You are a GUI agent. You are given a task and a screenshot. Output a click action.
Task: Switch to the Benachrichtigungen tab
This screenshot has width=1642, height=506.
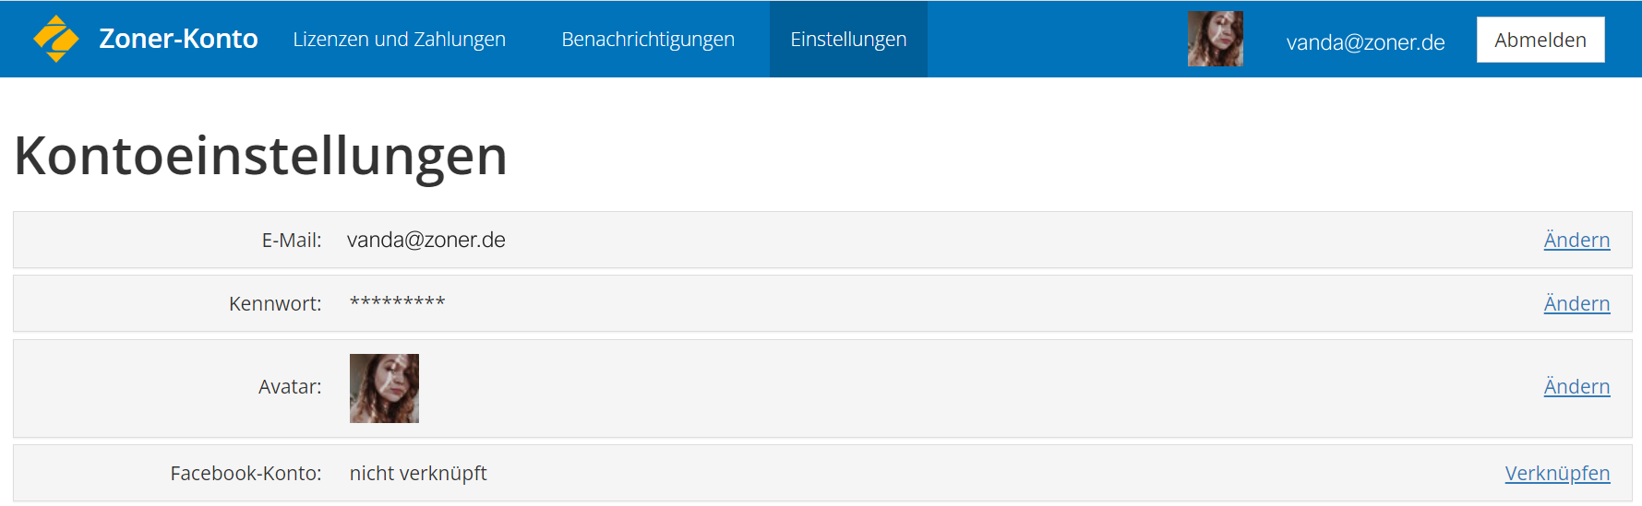648,39
